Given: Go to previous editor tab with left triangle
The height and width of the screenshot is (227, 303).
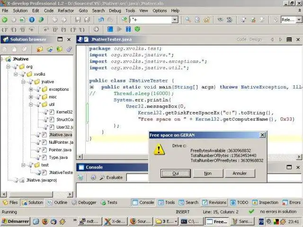Looking at the screenshot, I should (272, 40).
